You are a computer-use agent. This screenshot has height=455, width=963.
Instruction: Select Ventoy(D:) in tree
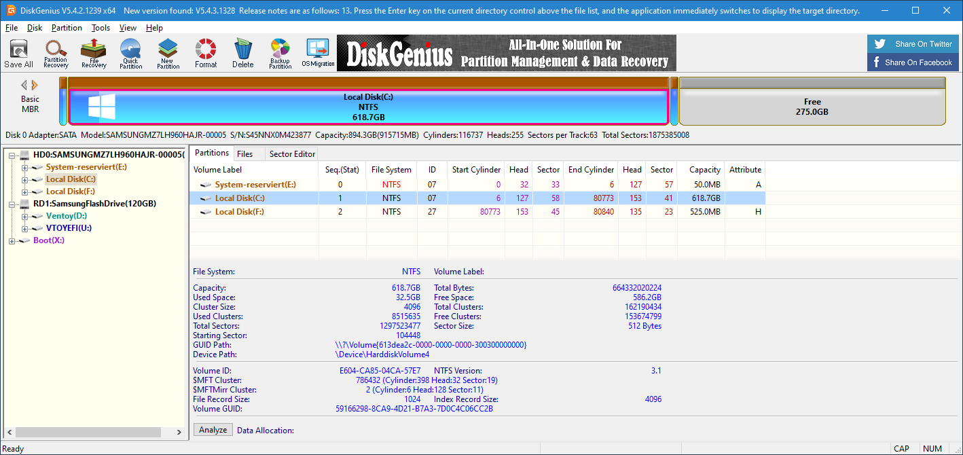(x=67, y=216)
